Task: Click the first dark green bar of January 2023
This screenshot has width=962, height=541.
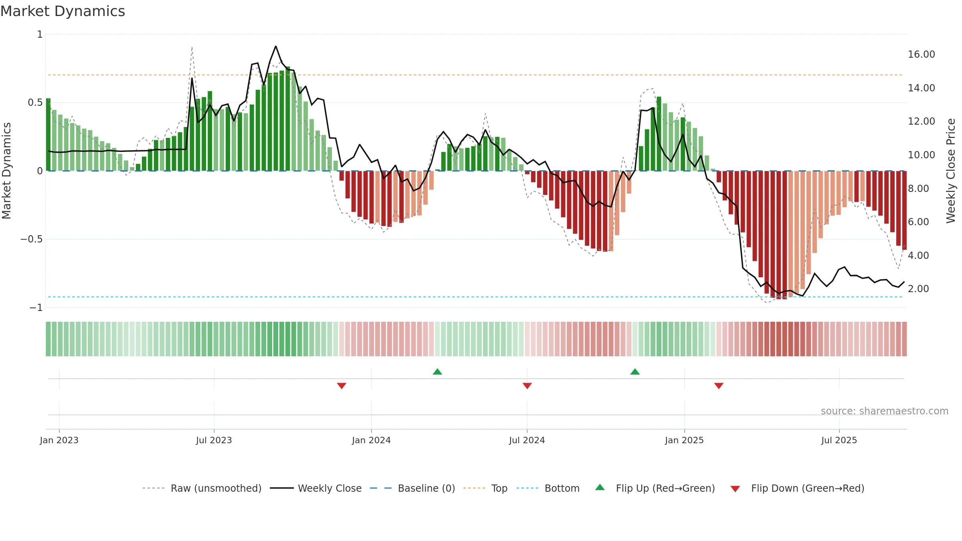Action: pos(49,135)
